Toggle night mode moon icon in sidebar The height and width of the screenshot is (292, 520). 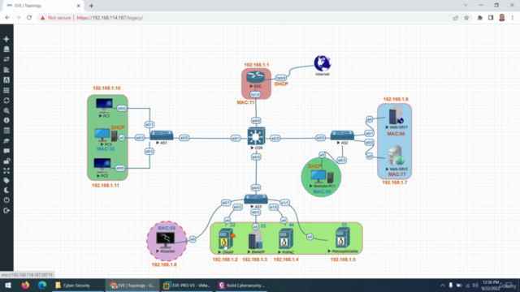point(6,191)
